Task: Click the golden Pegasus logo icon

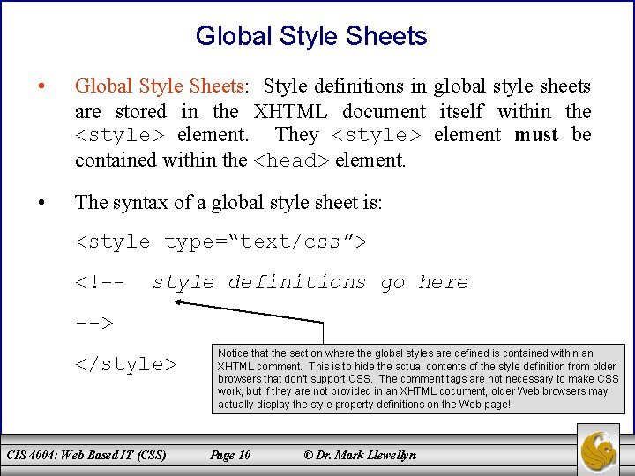Action: [598, 451]
